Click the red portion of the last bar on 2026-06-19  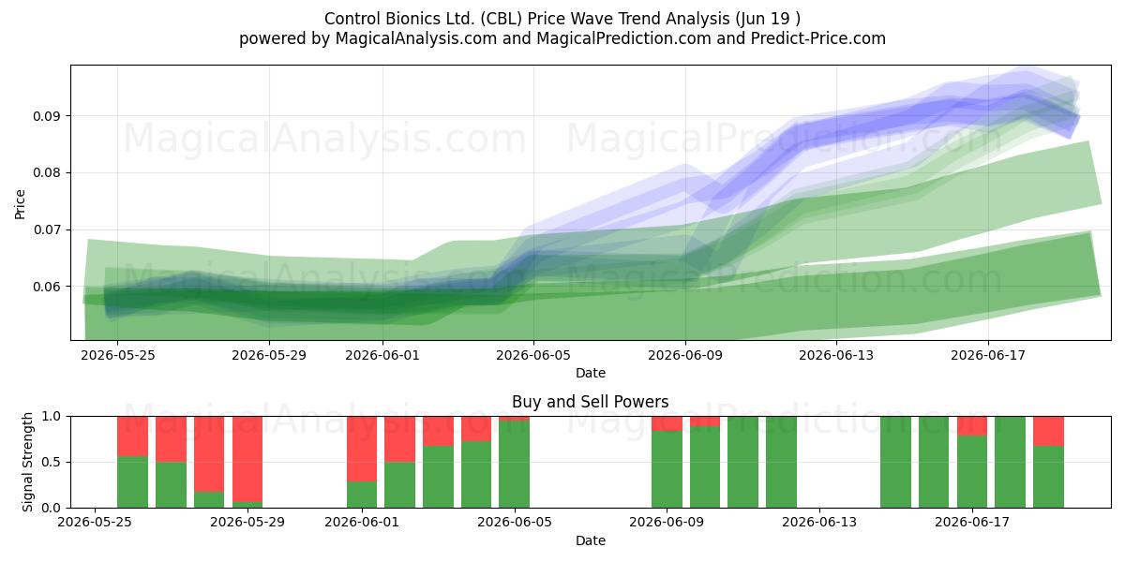(x=1048, y=431)
